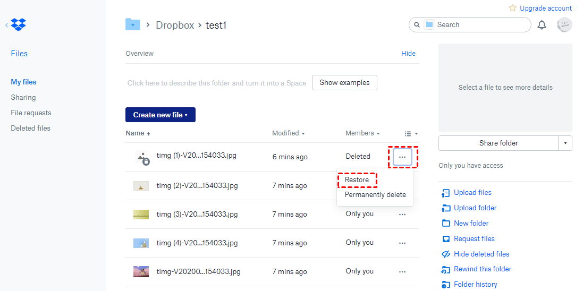The image size is (583, 291).
Task: Click Deleted status of timg (1)
Action: coord(358,157)
